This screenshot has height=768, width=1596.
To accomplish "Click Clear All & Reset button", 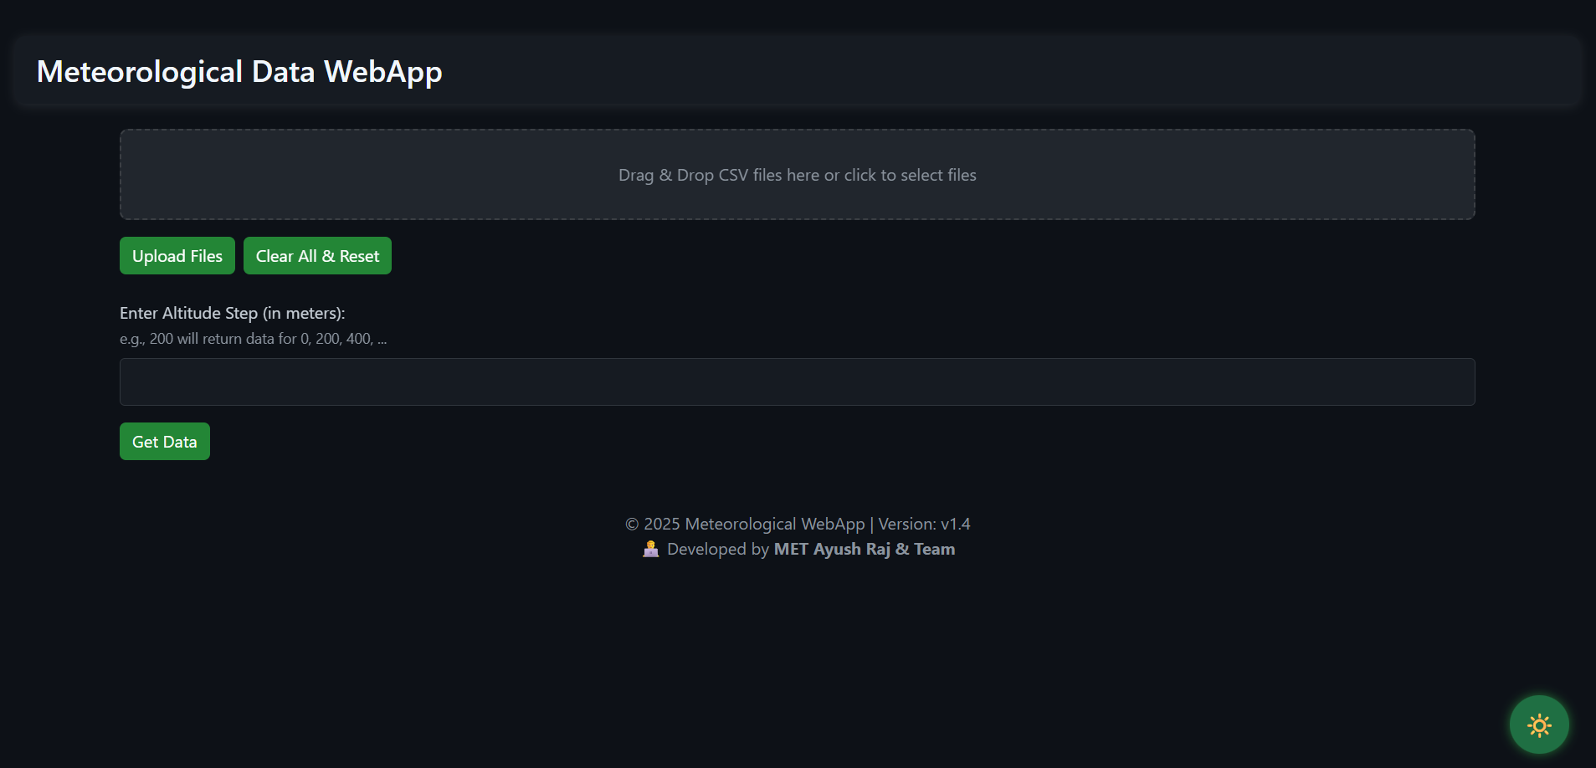I will (x=317, y=256).
